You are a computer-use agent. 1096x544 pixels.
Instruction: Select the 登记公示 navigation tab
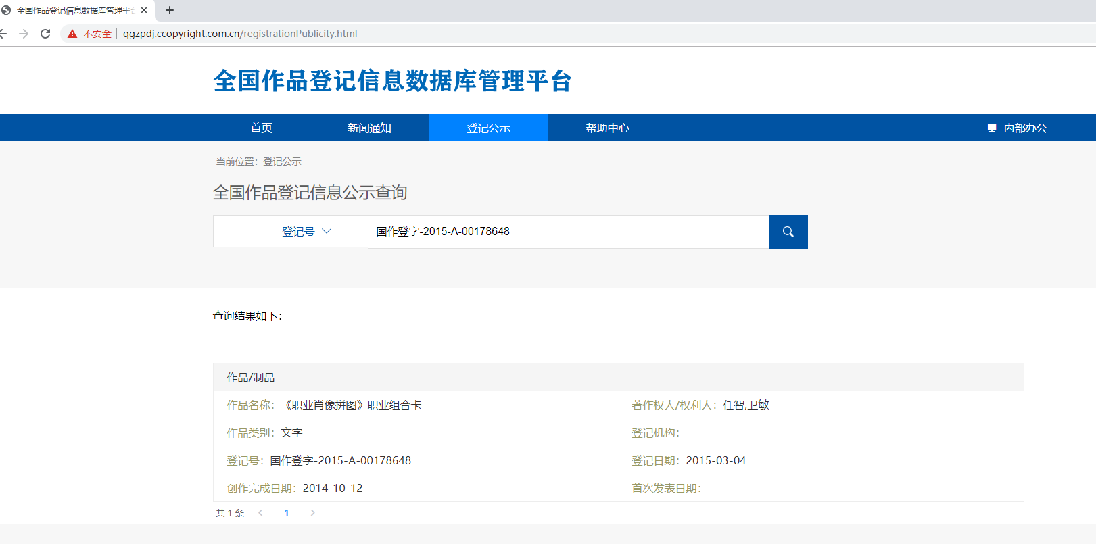(x=489, y=128)
